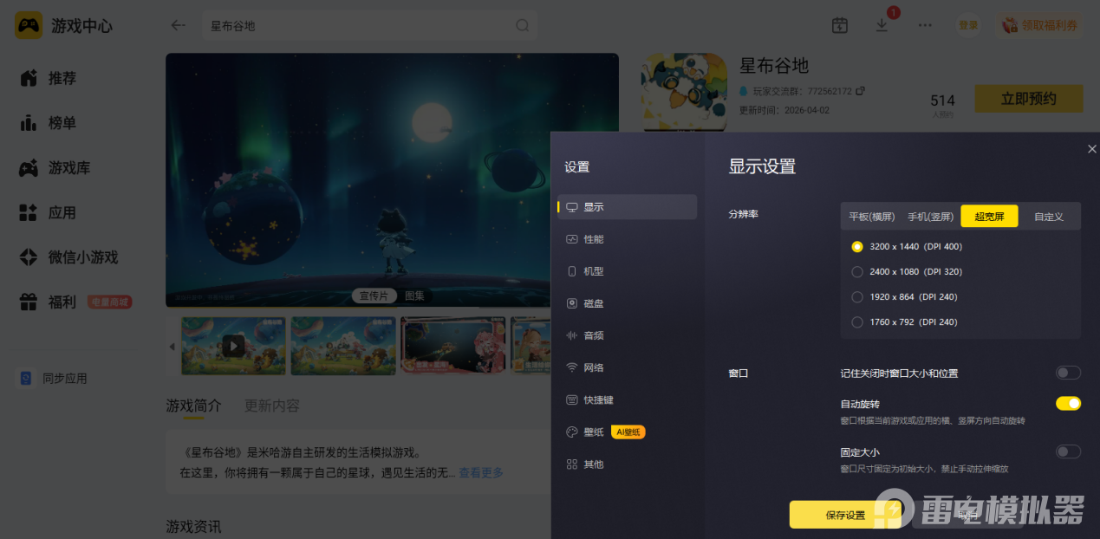Select 显示 settings category

[x=628, y=207]
